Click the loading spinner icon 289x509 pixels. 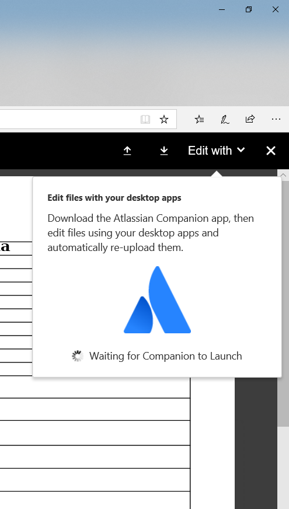(x=77, y=356)
